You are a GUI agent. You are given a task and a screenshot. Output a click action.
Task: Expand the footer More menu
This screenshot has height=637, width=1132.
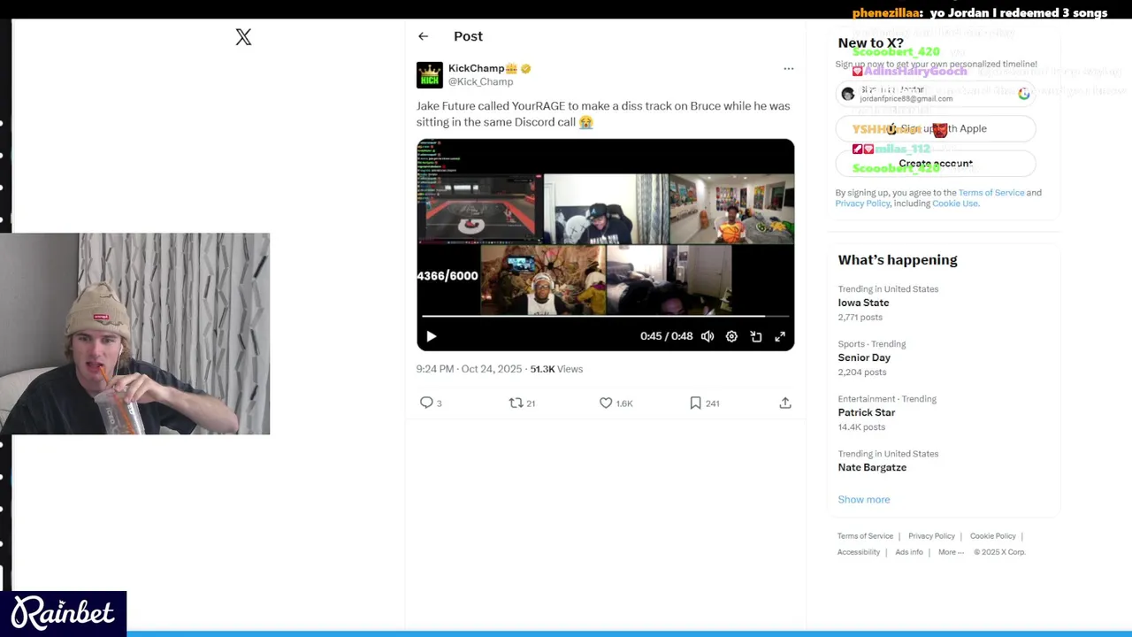[x=951, y=552]
